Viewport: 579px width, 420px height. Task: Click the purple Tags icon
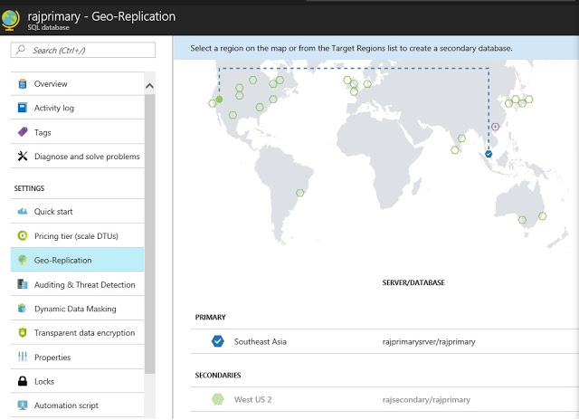tap(22, 132)
